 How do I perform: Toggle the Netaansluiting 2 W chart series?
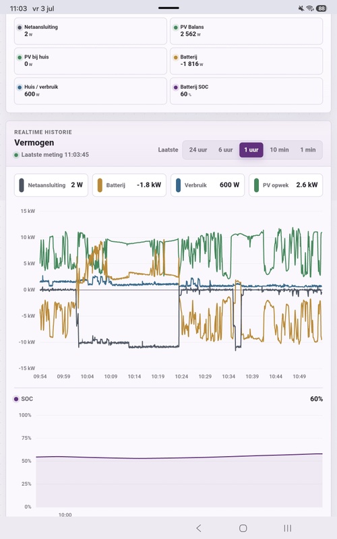(51, 185)
